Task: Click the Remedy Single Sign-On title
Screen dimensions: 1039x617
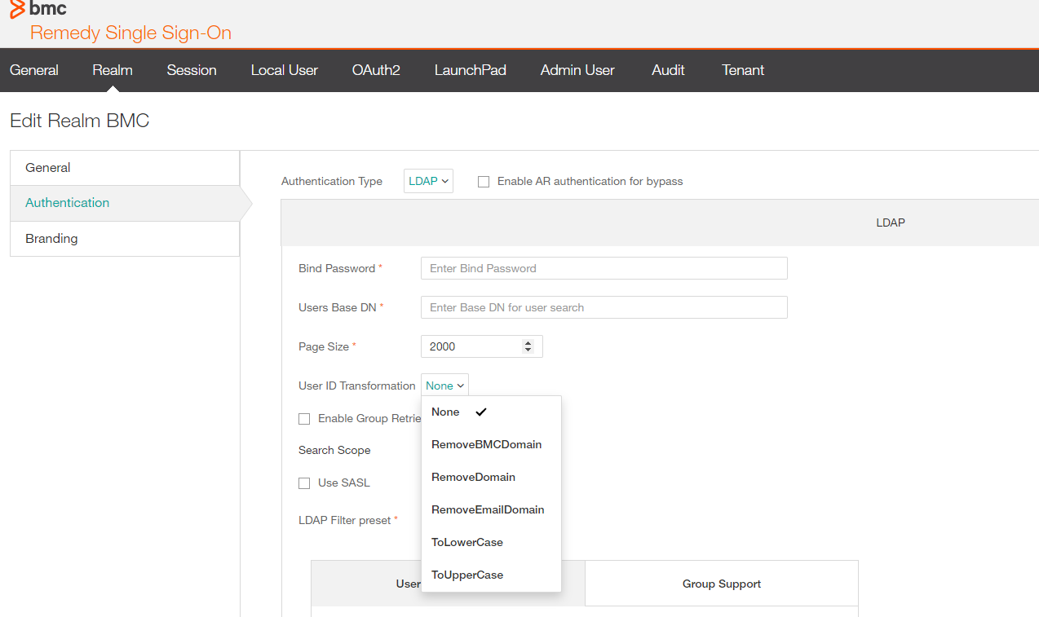Action: 130,33
